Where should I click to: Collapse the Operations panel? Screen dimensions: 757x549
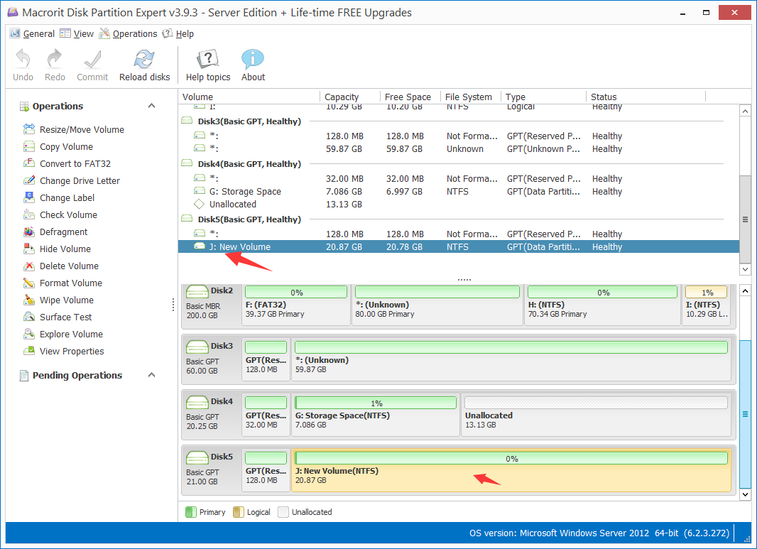pyautogui.click(x=151, y=105)
